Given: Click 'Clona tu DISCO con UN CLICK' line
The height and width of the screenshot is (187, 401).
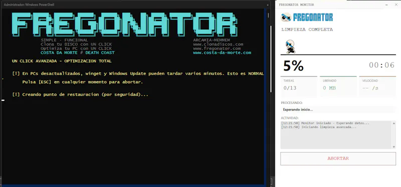Looking at the screenshot, I should coord(76,44).
